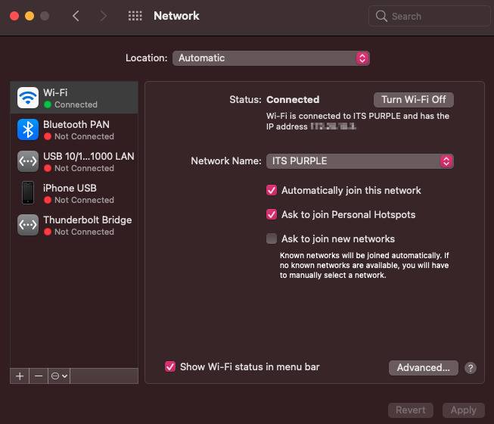
Task: Click the Show All grid icon
Action: (x=135, y=16)
